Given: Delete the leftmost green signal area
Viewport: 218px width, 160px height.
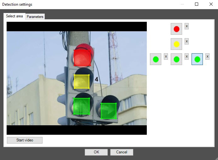Looking at the screenshot, I should tap(166, 56).
